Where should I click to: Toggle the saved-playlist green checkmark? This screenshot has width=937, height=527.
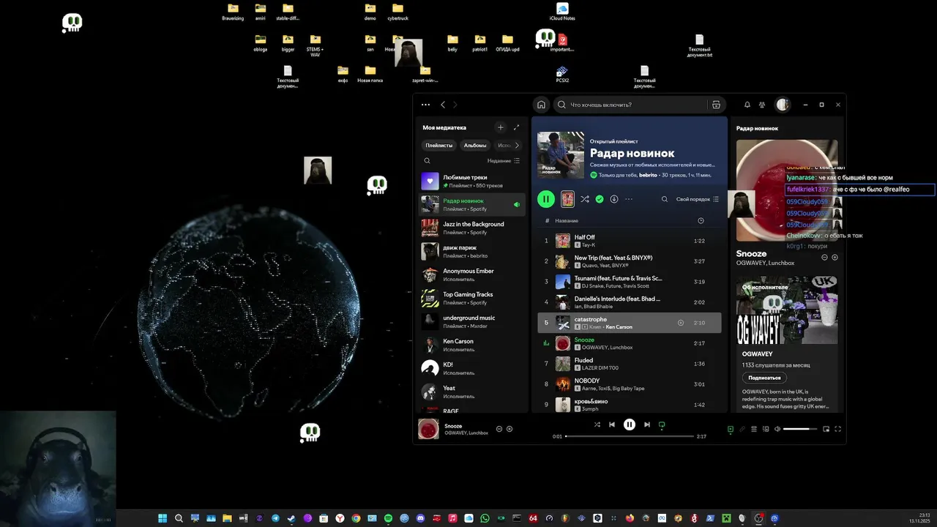click(x=600, y=199)
